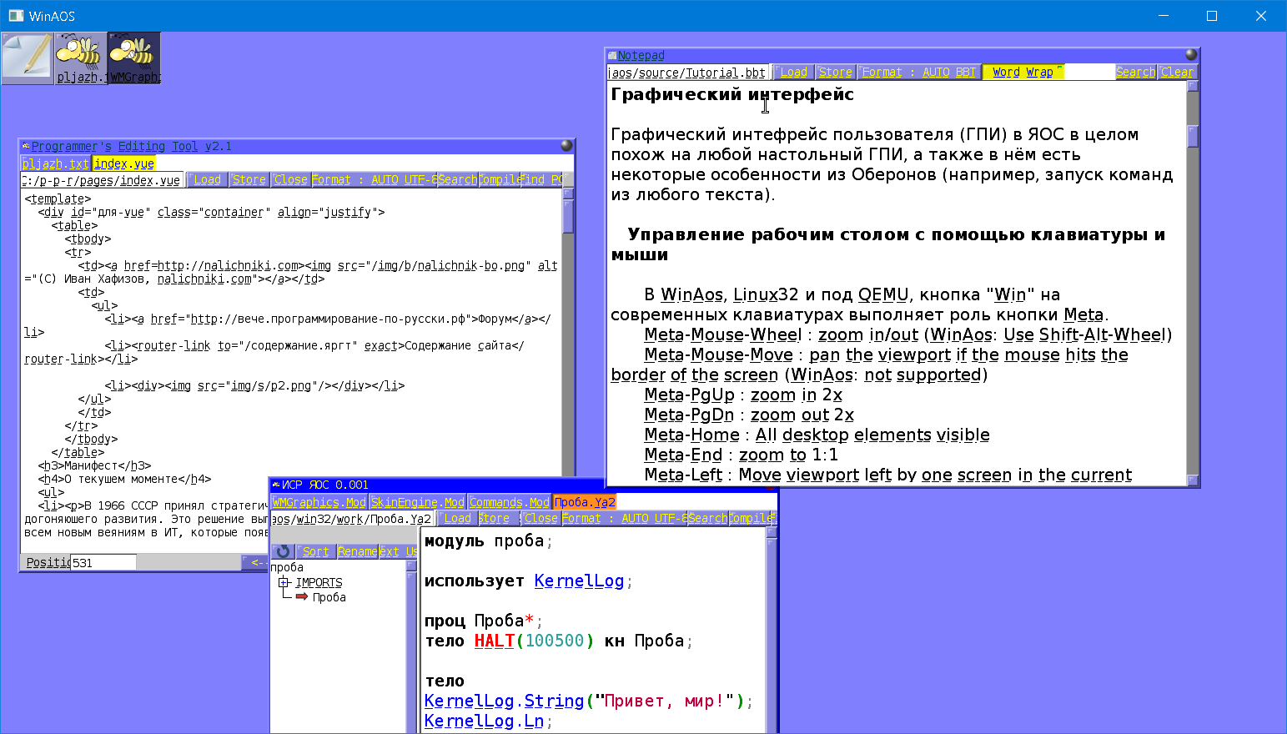Screen dimensions: 1287x734
Task: Open Format AUTO BBT dropdown in Notepad
Action: (x=918, y=73)
